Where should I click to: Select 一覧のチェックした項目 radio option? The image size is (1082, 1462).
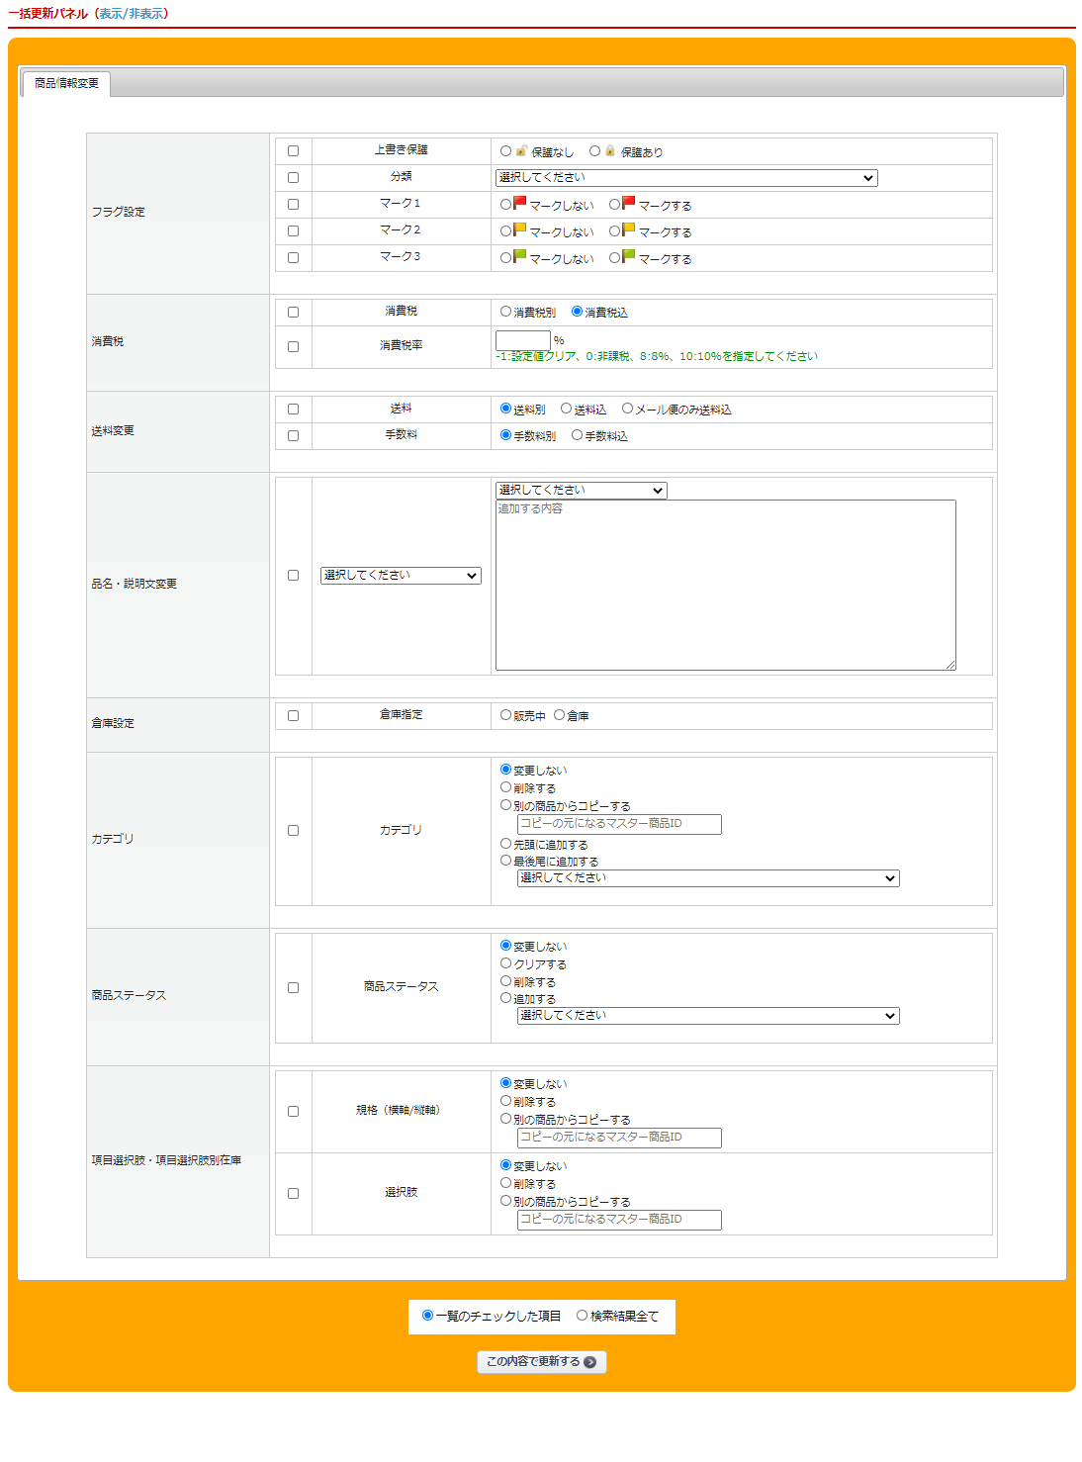427,1316
